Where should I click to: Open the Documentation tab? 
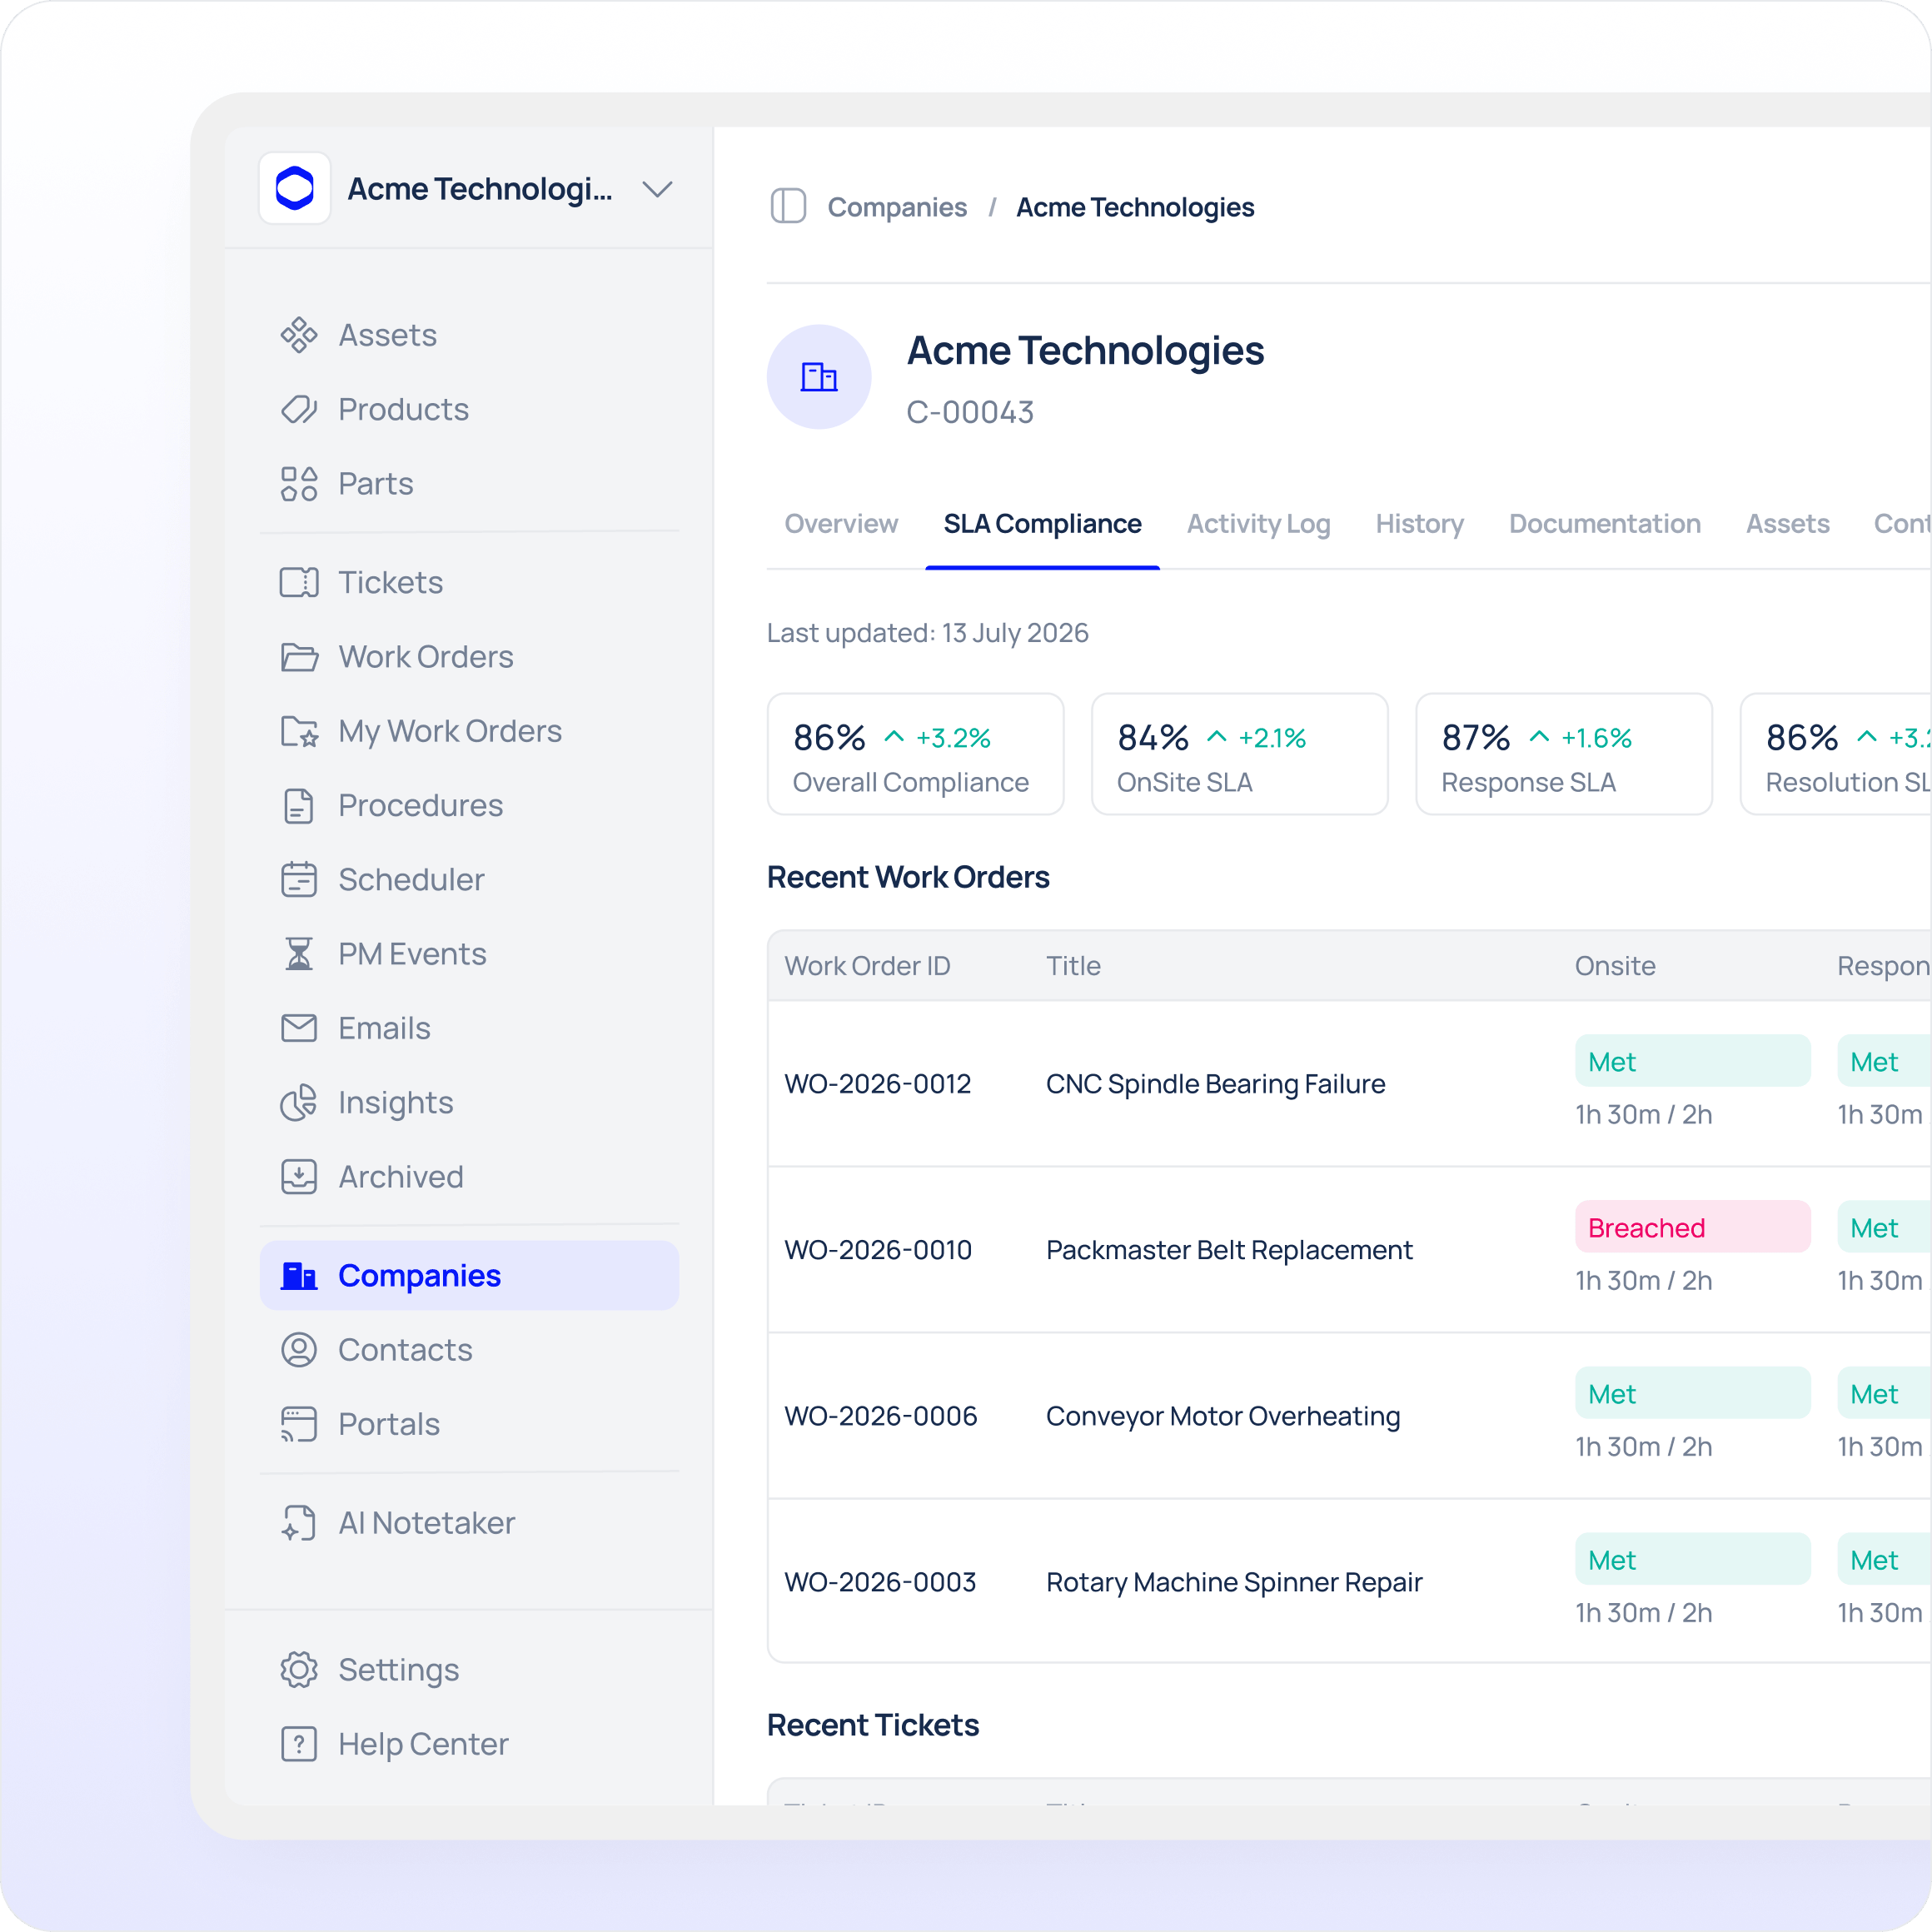(x=1604, y=524)
